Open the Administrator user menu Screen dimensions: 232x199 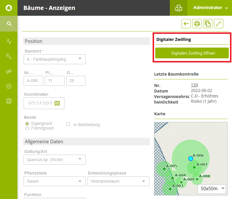pos(210,8)
